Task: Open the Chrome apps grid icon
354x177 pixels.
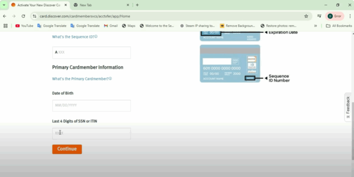Action: pyautogui.click(x=6, y=26)
